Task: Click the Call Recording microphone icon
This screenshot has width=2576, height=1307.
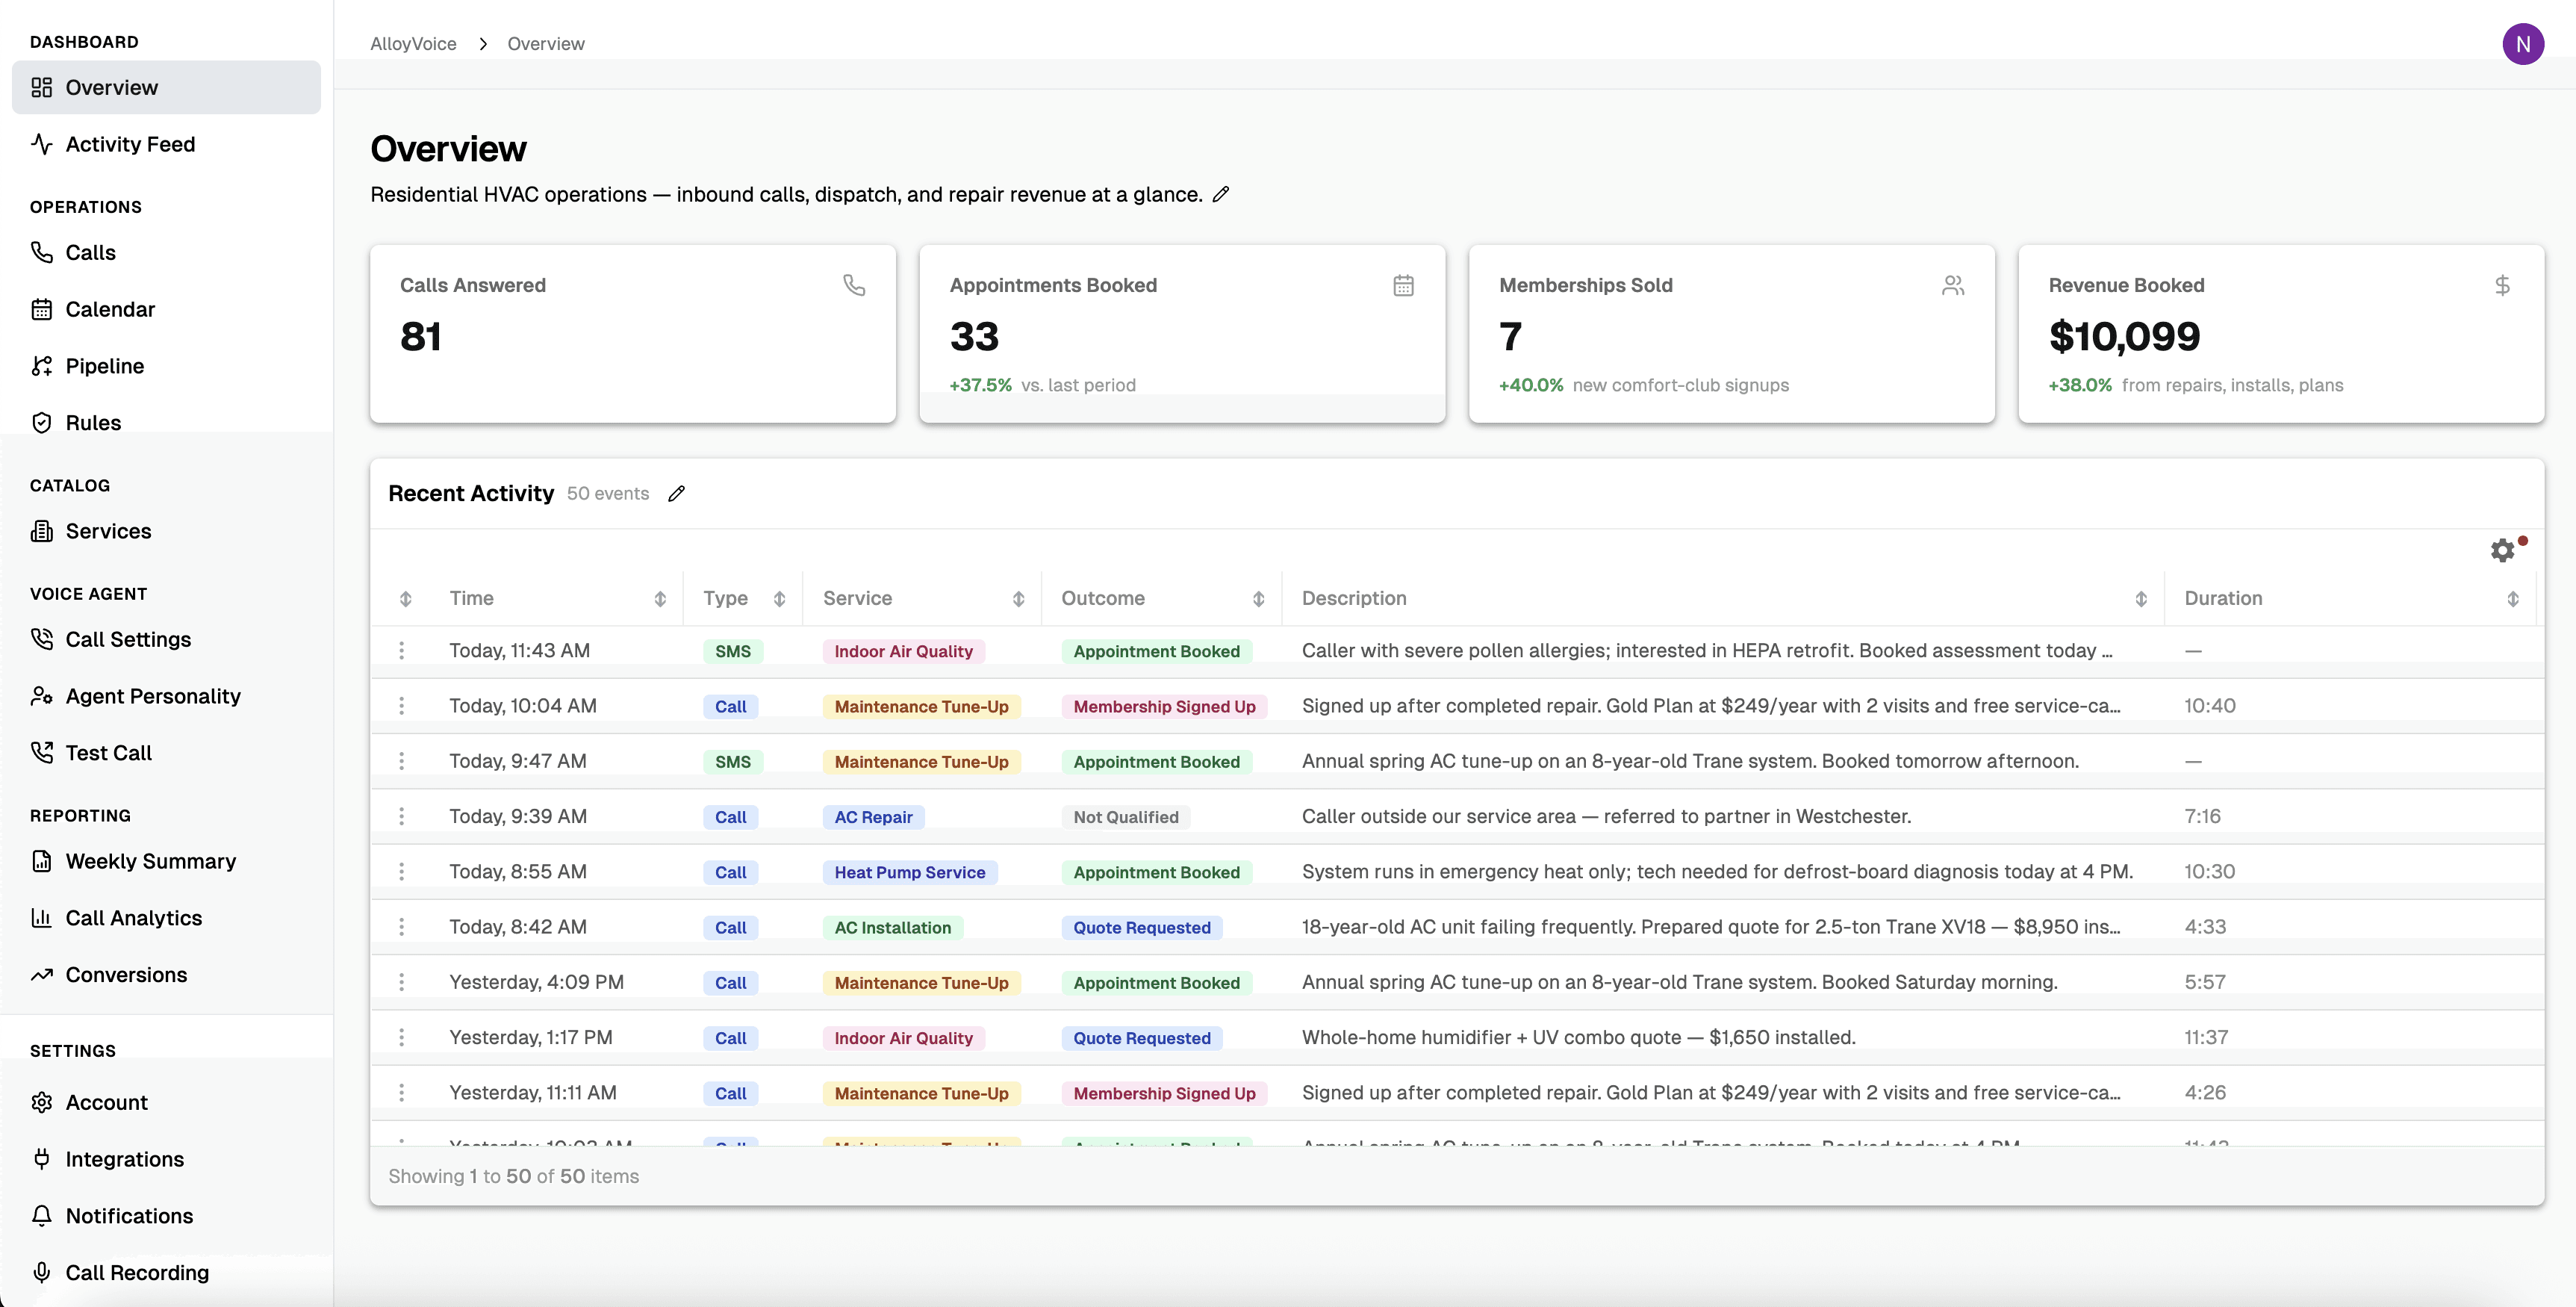Action: pyautogui.click(x=41, y=1272)
